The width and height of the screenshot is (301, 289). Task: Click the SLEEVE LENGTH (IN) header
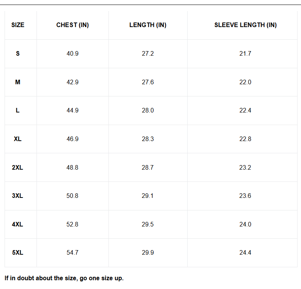click(245, 25)
